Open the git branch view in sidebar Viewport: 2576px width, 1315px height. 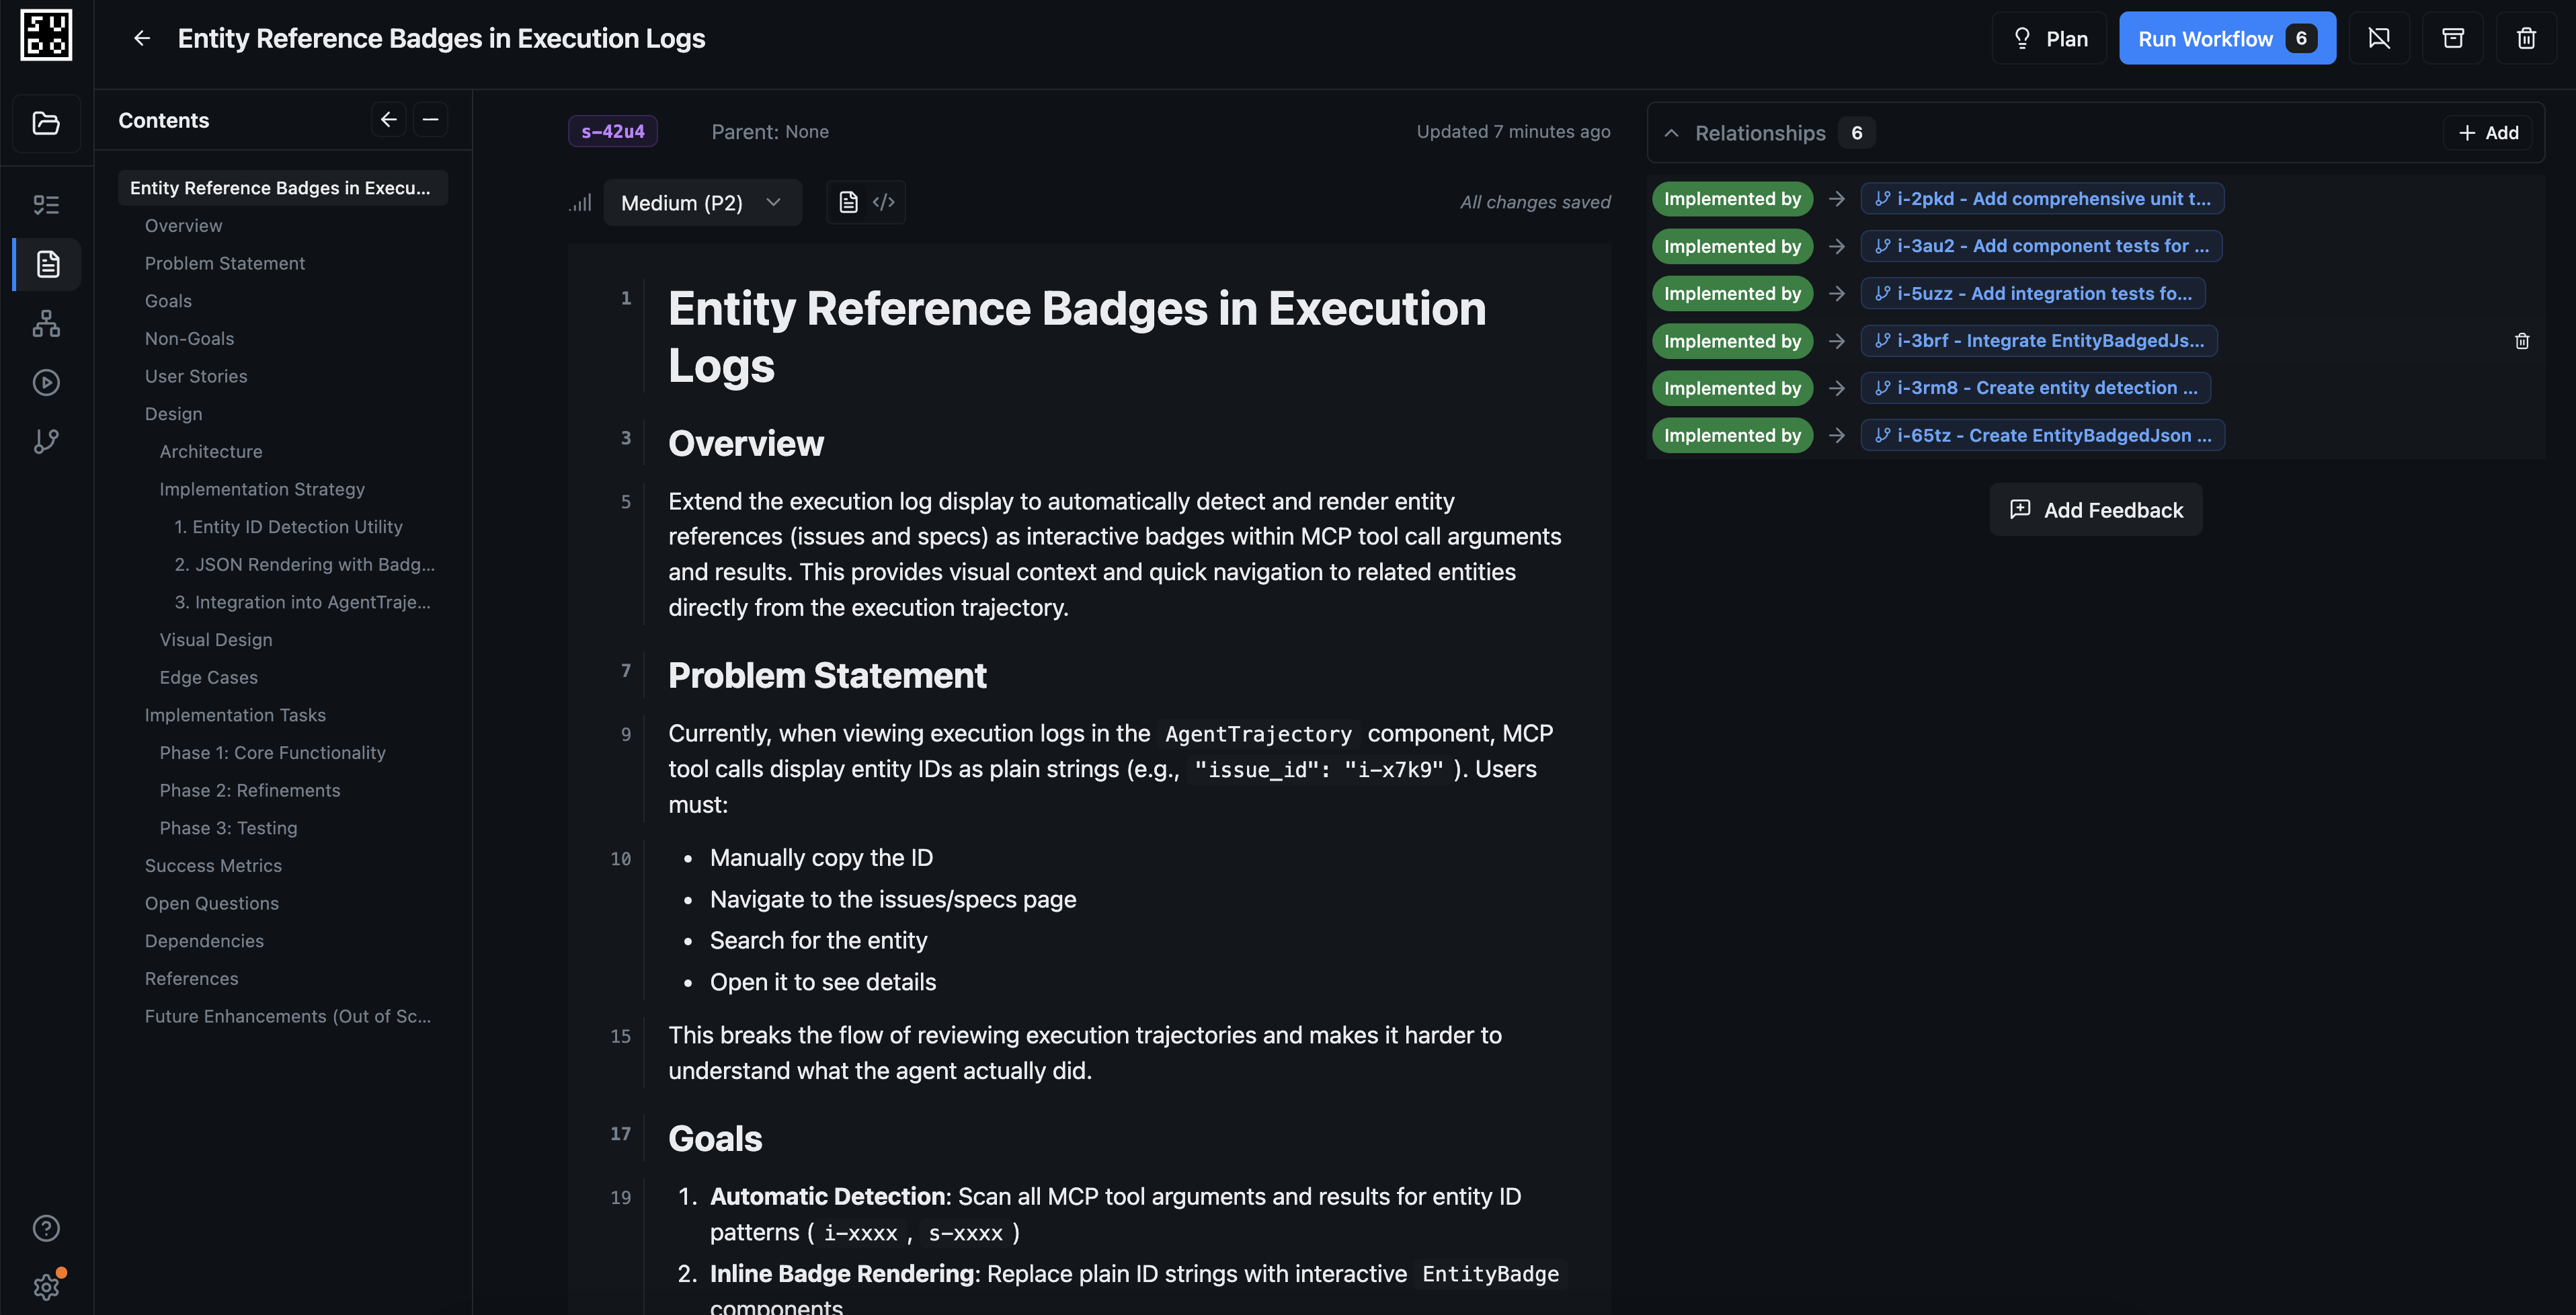[x=46, y=440]
